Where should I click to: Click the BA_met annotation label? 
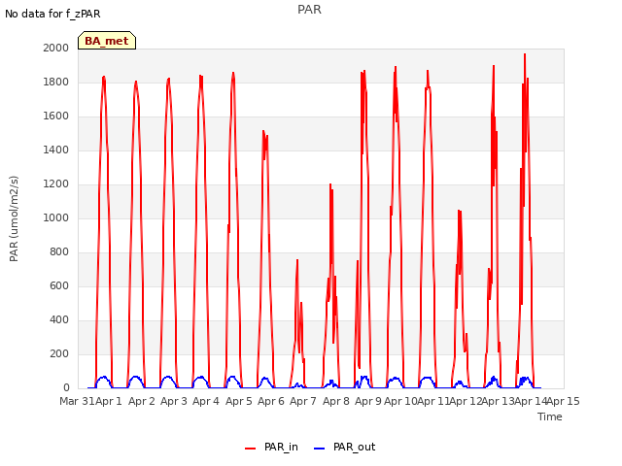pyautogui.click(x=107, y=41)
